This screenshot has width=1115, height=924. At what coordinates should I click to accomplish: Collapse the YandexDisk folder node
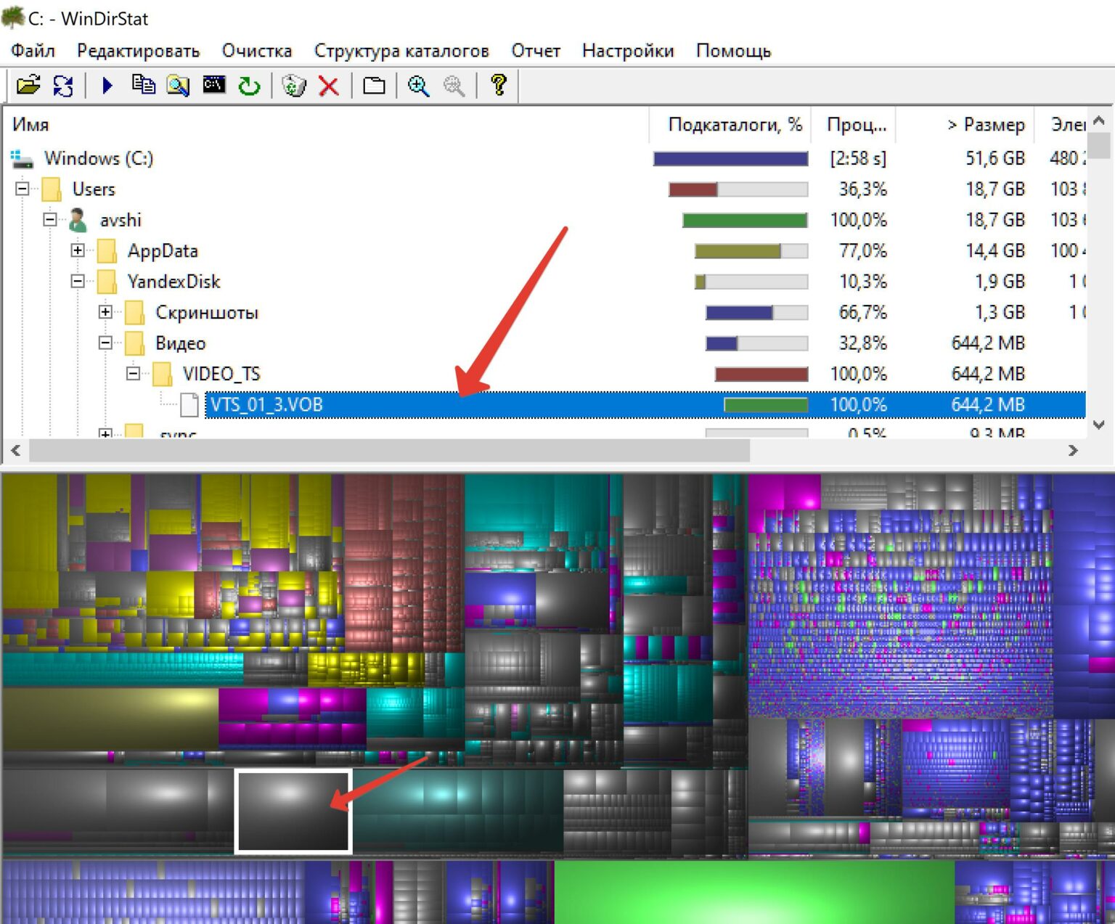click(78, 281)
